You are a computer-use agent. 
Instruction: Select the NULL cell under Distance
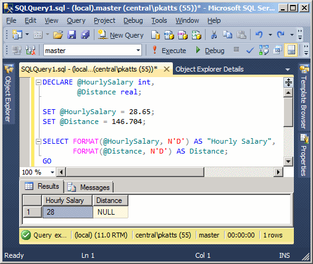(111, 212)
